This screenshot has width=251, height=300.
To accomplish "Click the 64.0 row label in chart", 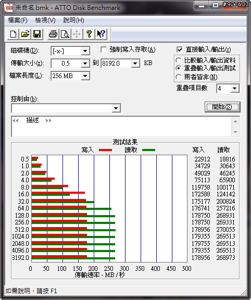I will coord(23,208).
